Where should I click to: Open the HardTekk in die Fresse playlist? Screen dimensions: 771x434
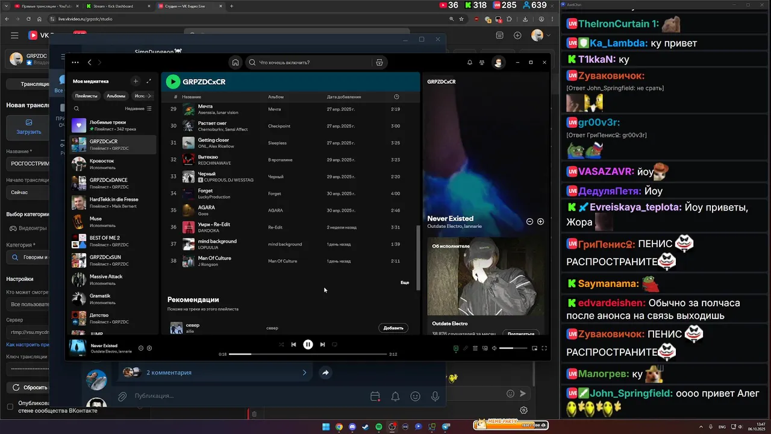point(113,203)
